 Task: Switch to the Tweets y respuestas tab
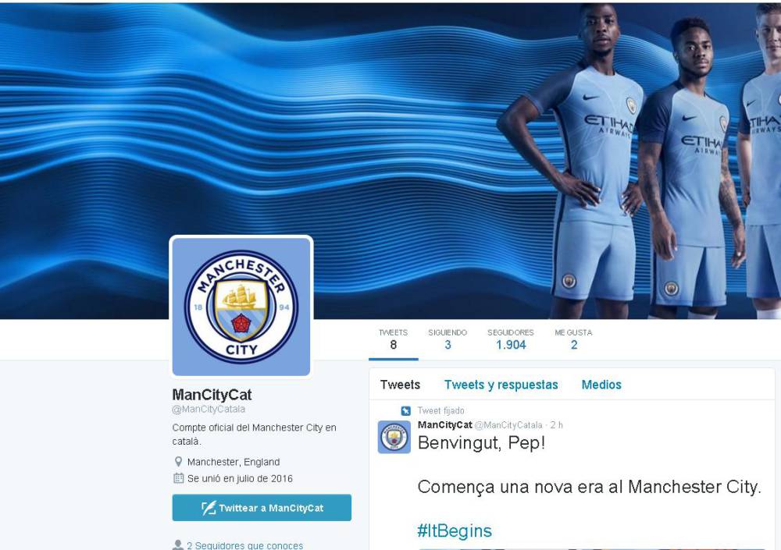pos(501,385)
